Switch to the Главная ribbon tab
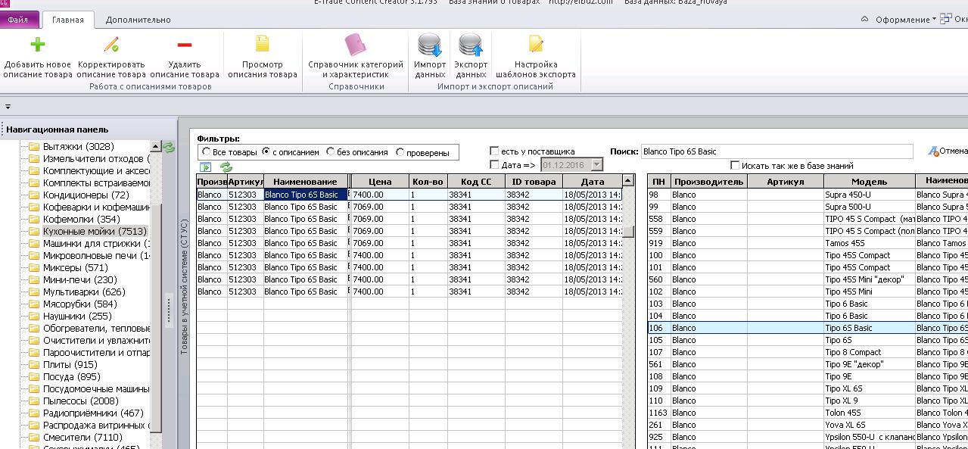The height and width of the screenshot is (449, 968). point(68,20)
